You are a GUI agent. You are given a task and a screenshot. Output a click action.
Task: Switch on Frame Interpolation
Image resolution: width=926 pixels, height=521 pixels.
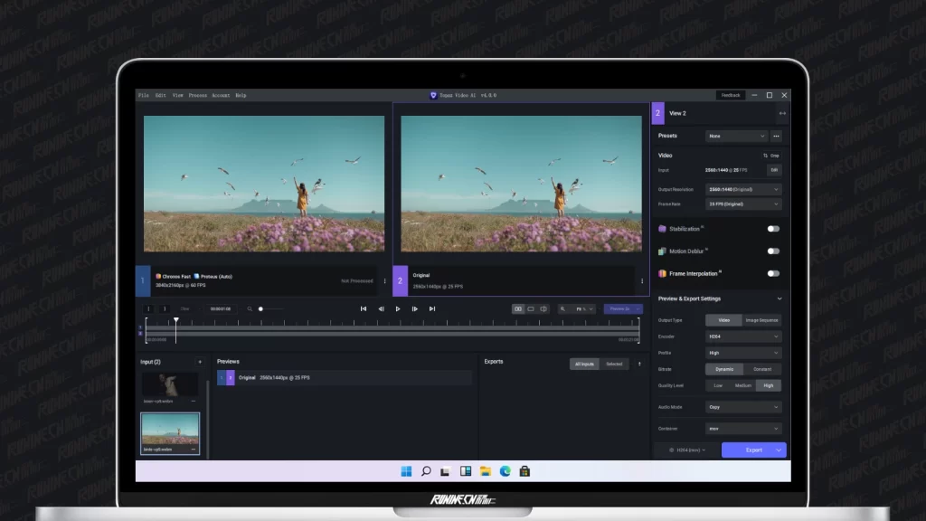pyautogui.click(x=773, y=273)
